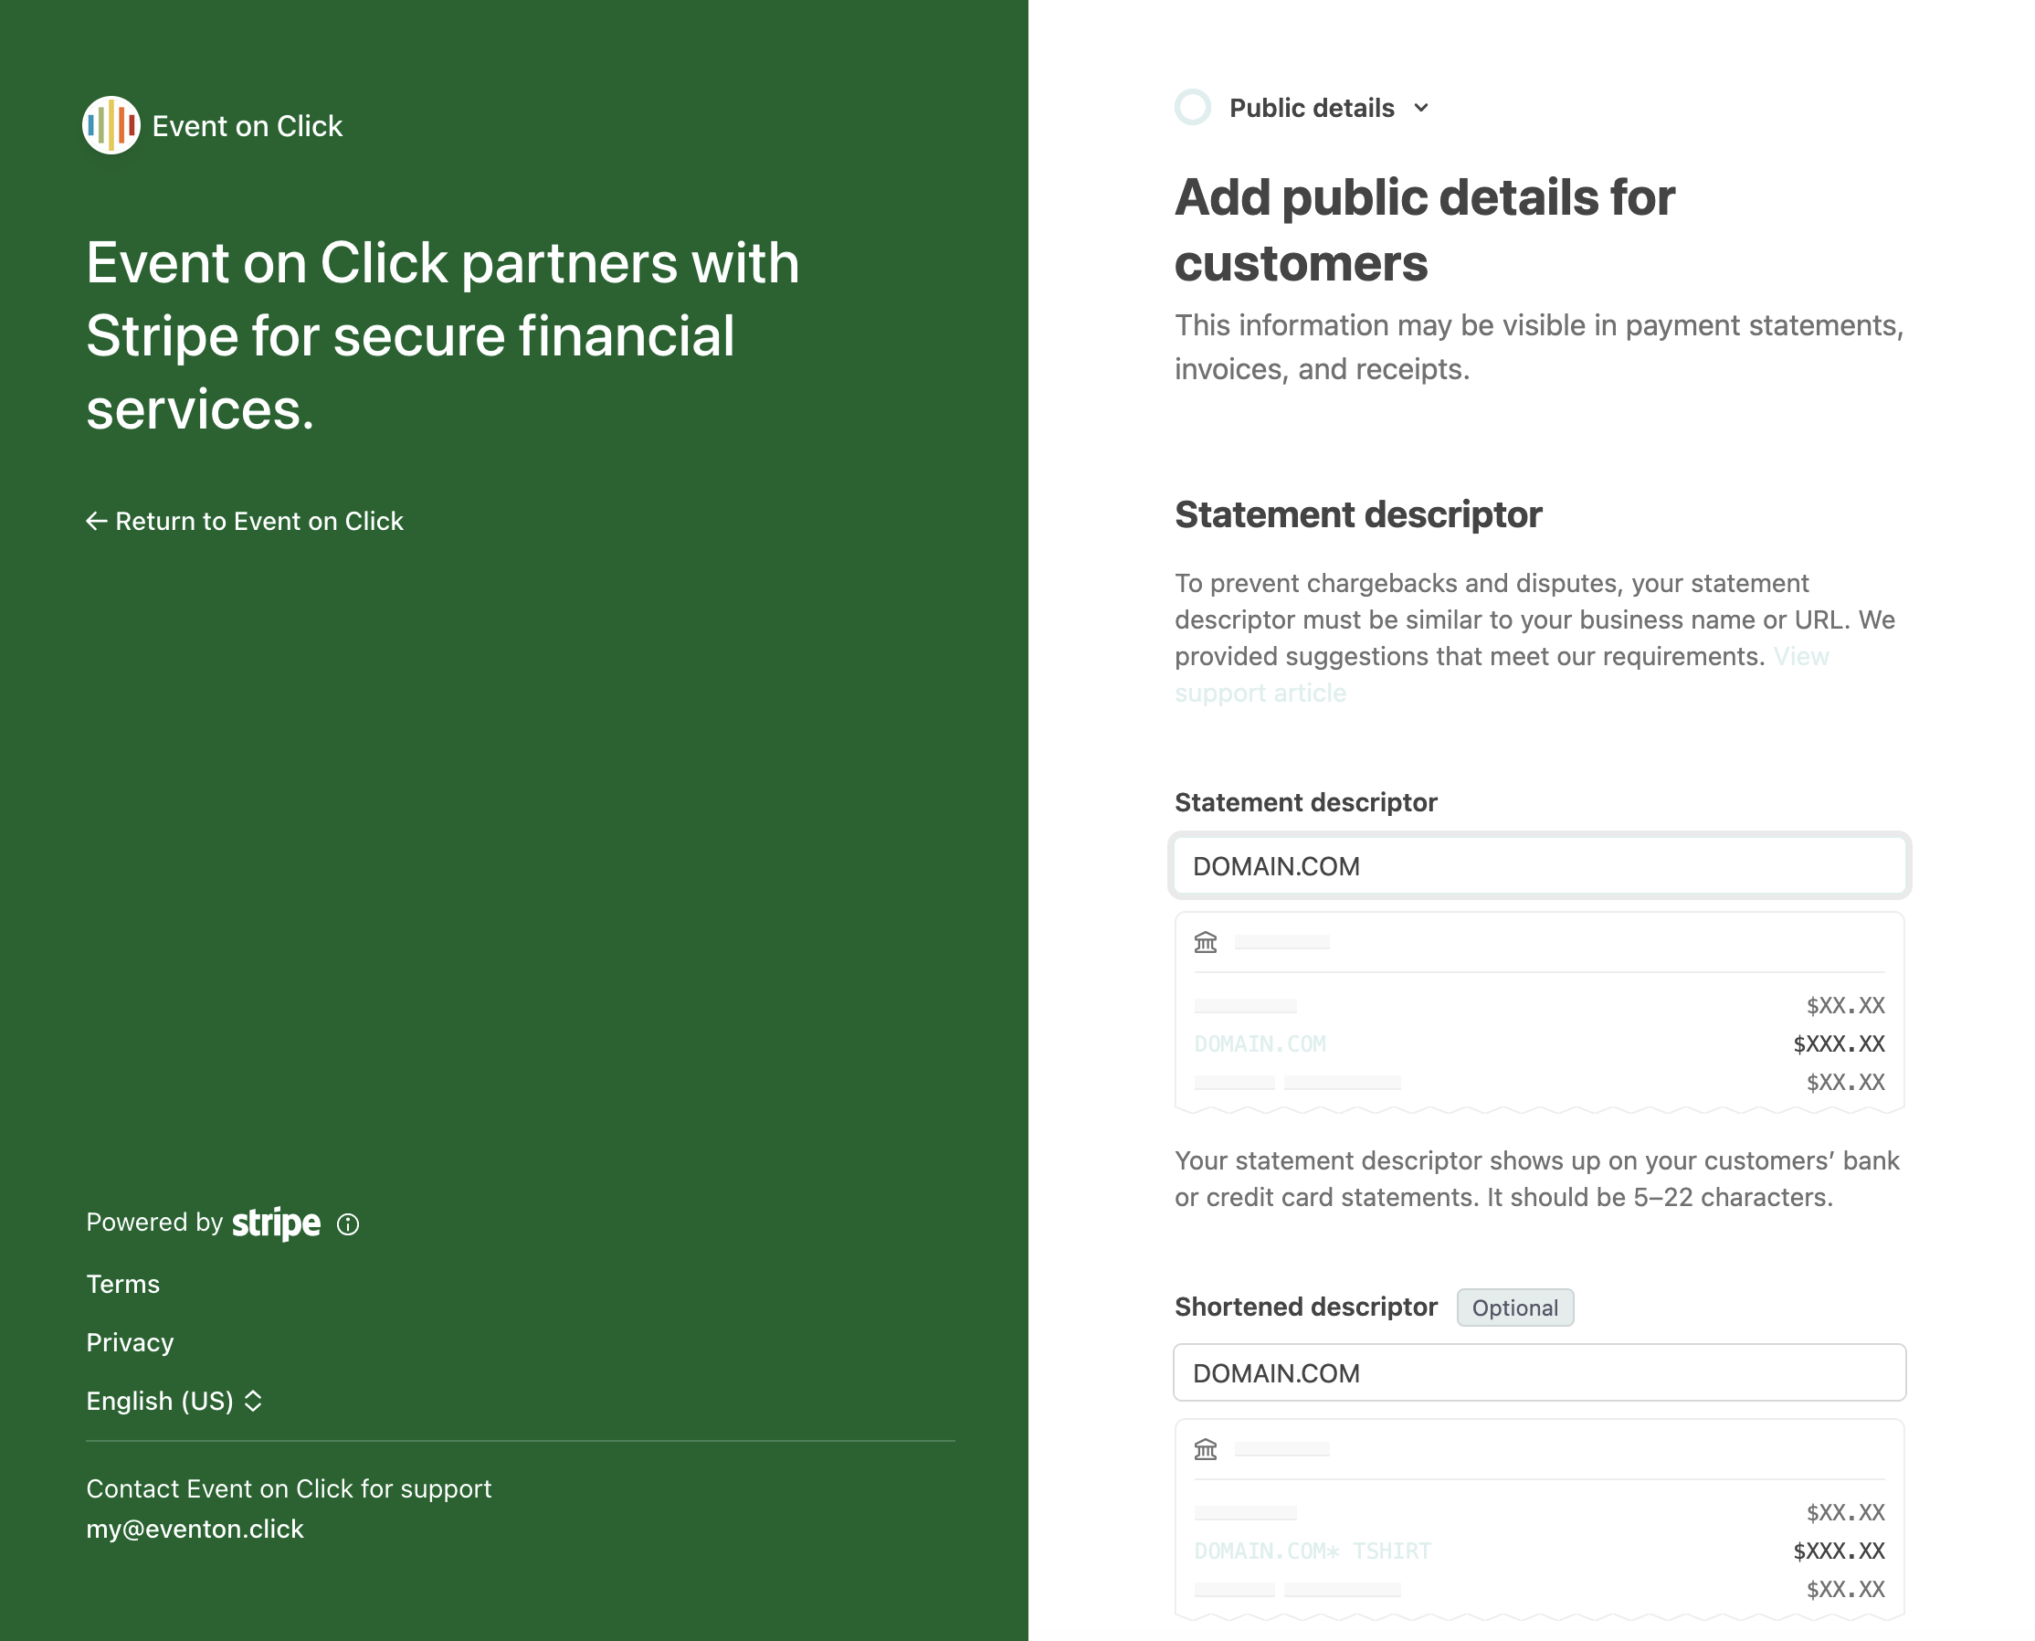Focus the Statement descriptor input field
The image size is (2035, 1641).
click(1539, 866)
